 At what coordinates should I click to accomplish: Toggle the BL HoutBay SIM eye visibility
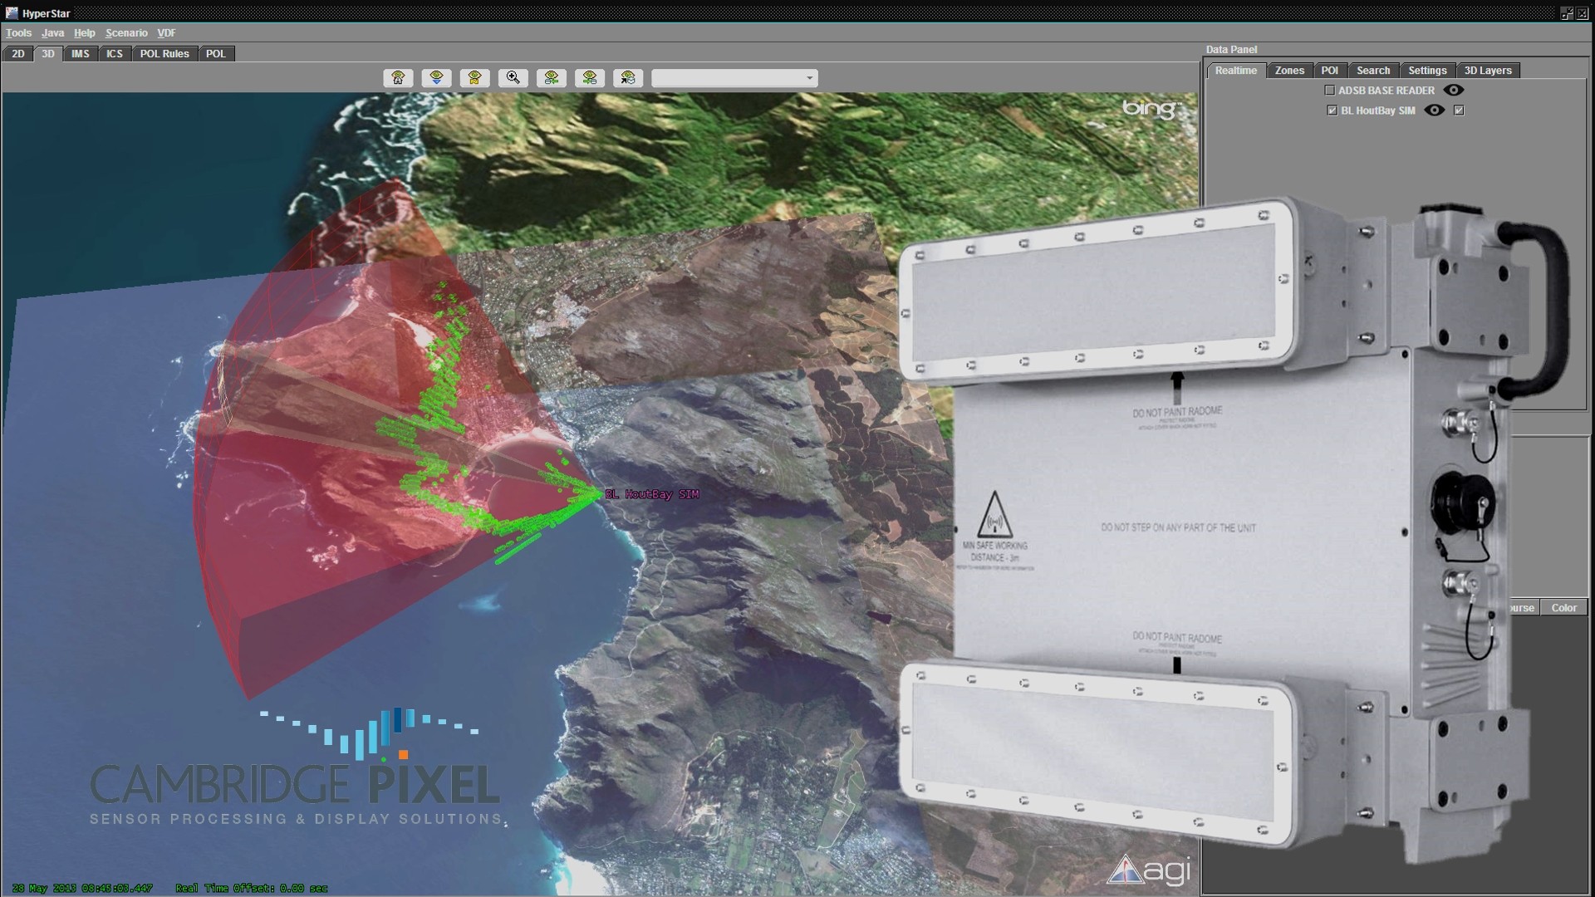coord(1435,110)
